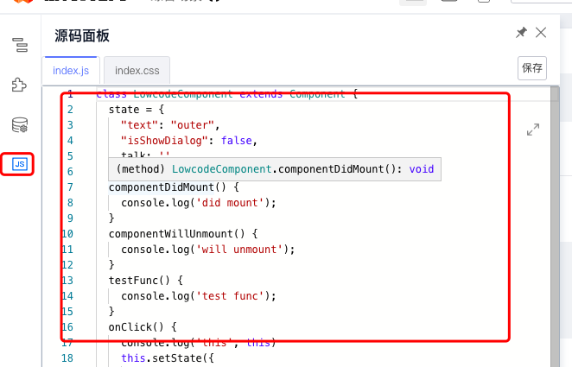Open the component library puzzle icon

pyautogui.click(x=19, y=85)
